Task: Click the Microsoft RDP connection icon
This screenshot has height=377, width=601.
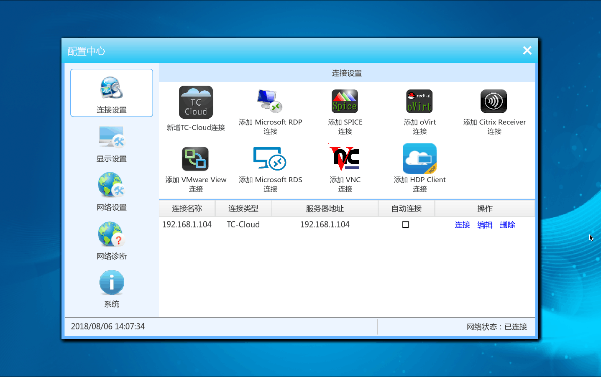Action: point(270,101)
